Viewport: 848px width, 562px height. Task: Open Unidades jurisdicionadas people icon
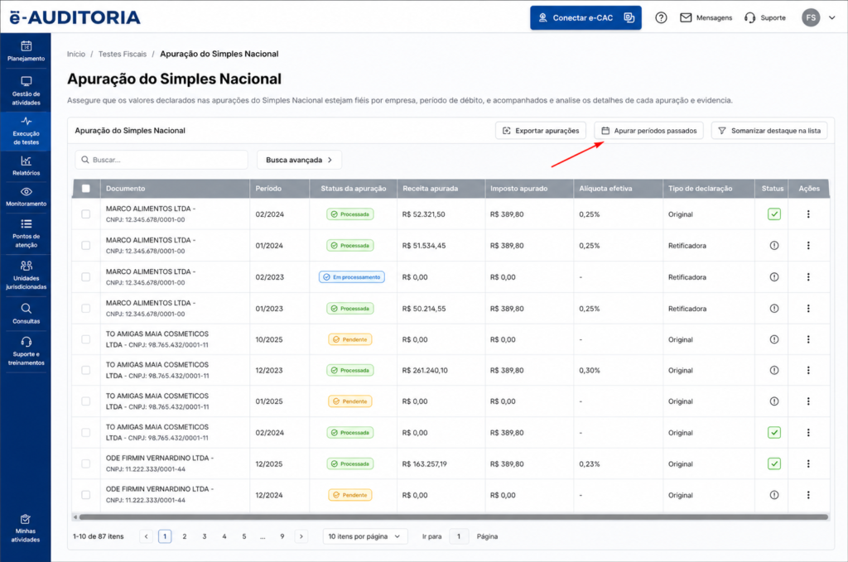pos(26,266)
